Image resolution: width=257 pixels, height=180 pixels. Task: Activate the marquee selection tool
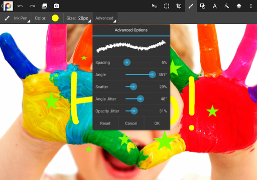(x=167, y=6)
